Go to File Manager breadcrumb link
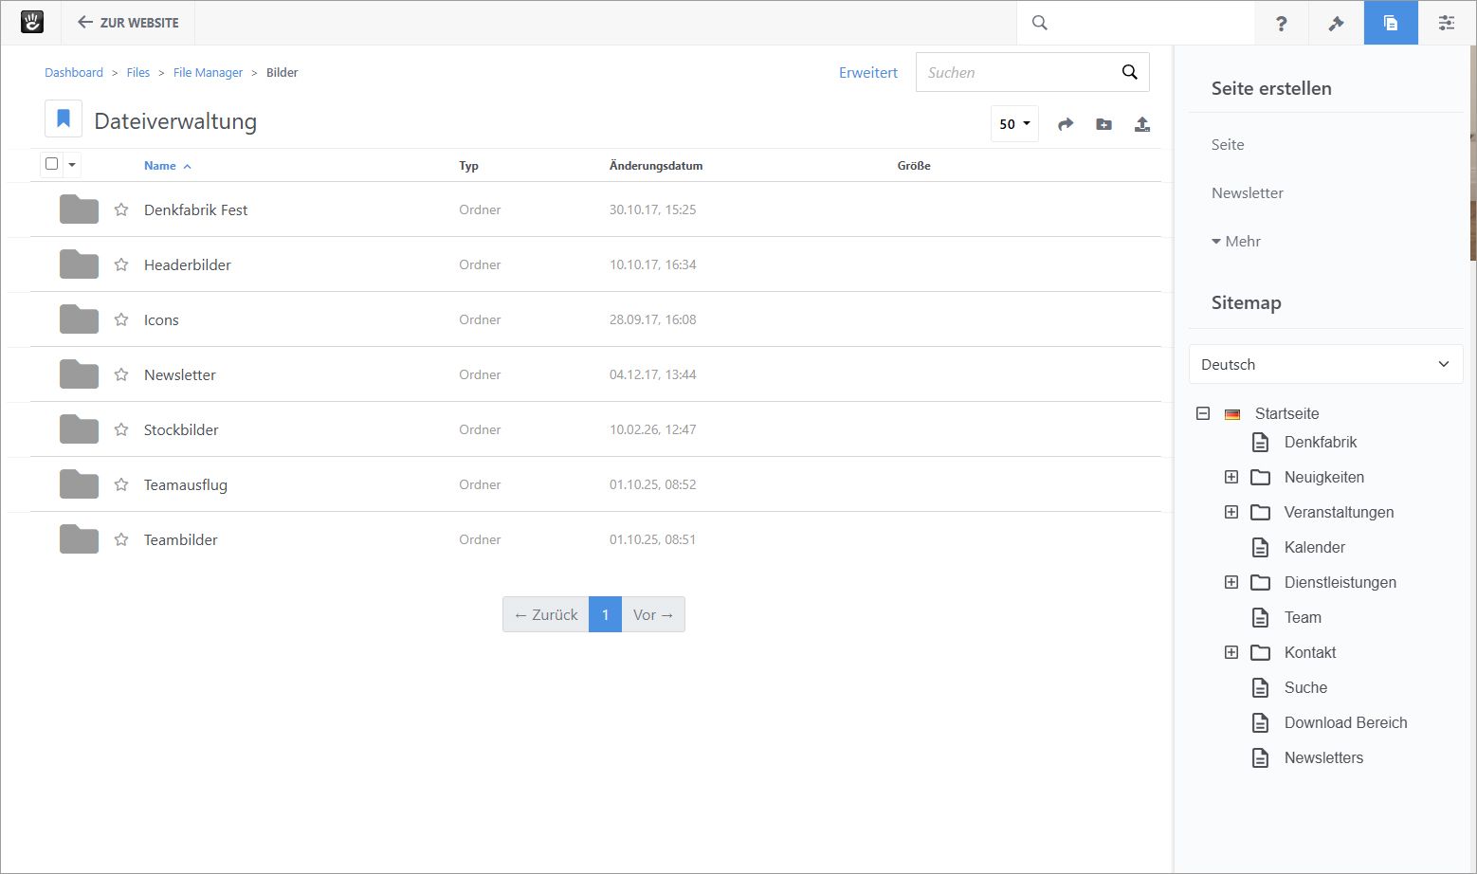The height and width of the screenshot is (874, 1477). pyautogui.click(x=208, y=72)
